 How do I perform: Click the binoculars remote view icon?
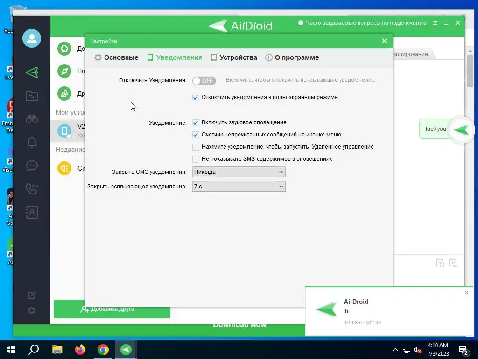pos(32,119)
